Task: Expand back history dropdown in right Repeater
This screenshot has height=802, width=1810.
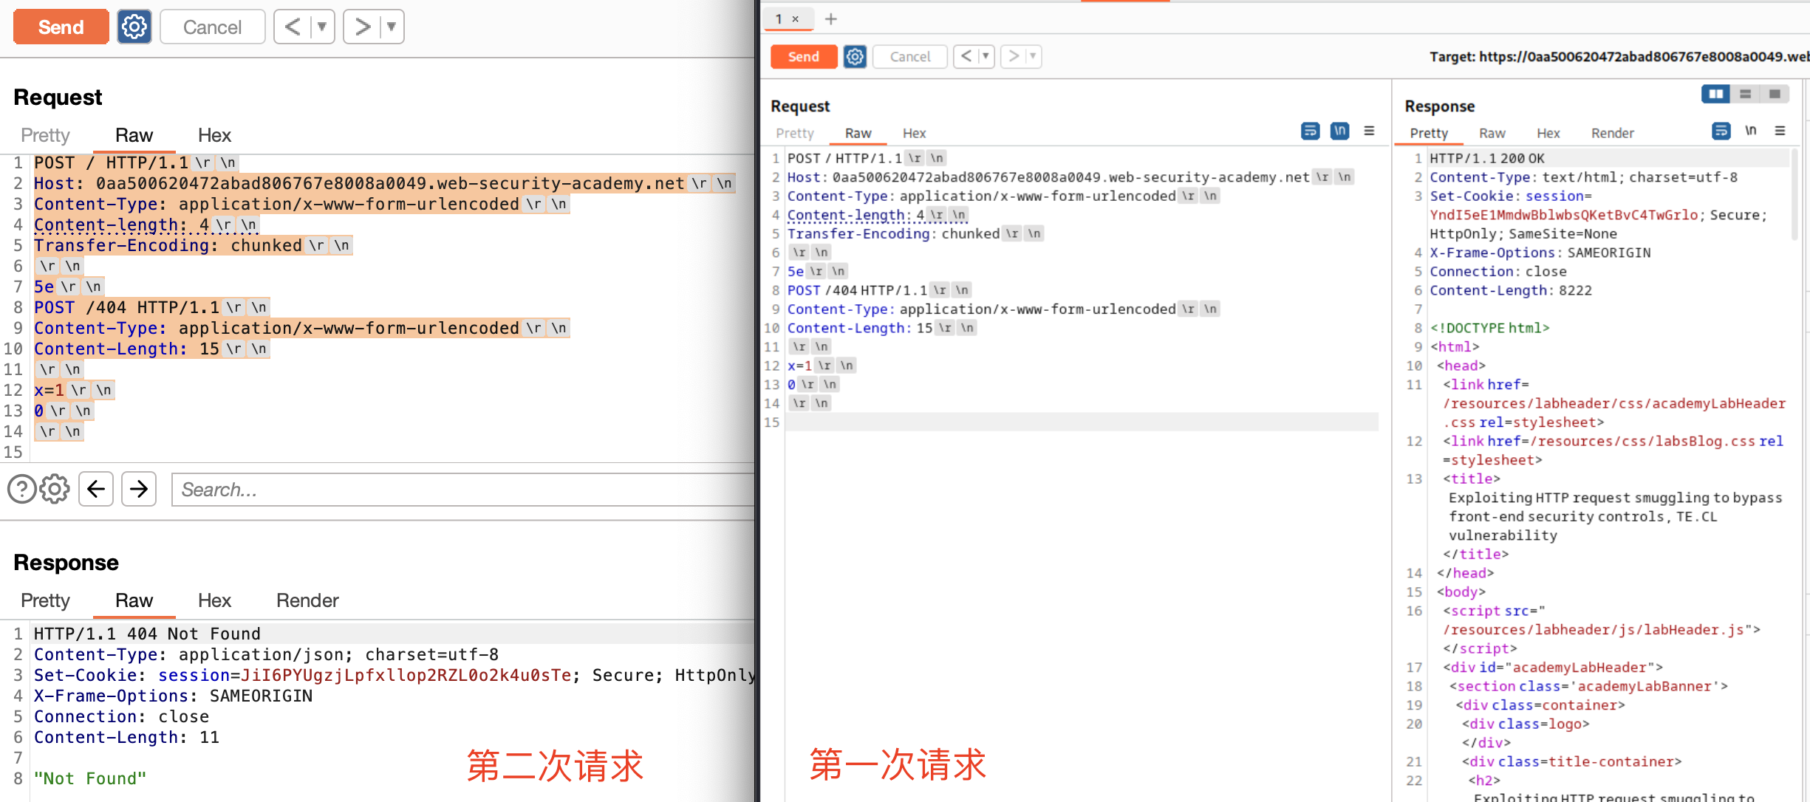Action: (985, 56)
